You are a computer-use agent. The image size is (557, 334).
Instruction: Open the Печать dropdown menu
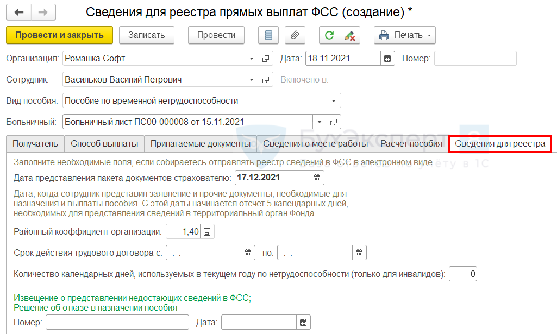(405, 35)
